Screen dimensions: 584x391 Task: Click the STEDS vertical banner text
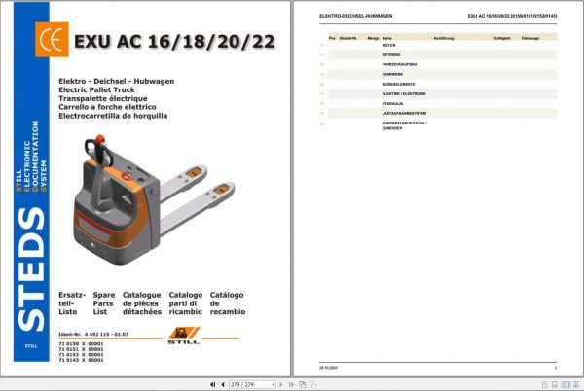(31, 269)
